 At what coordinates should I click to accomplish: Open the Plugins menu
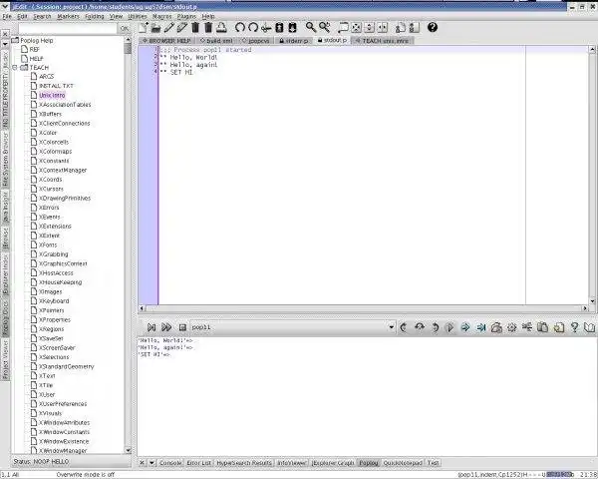point(186,16)
